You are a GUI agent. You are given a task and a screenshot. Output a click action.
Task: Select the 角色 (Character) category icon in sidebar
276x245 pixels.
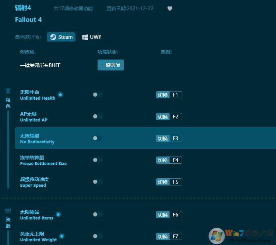point(8,91)
